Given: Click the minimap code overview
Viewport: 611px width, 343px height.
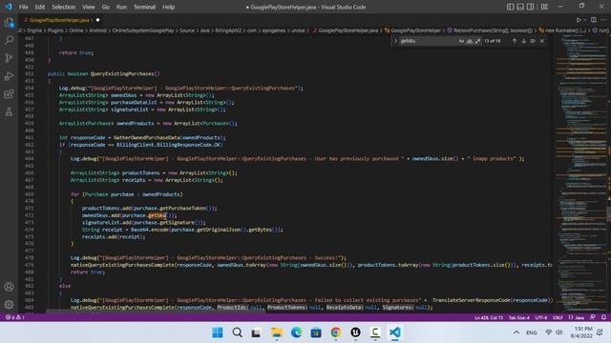Looking at the screenshot, I should 580,173.
